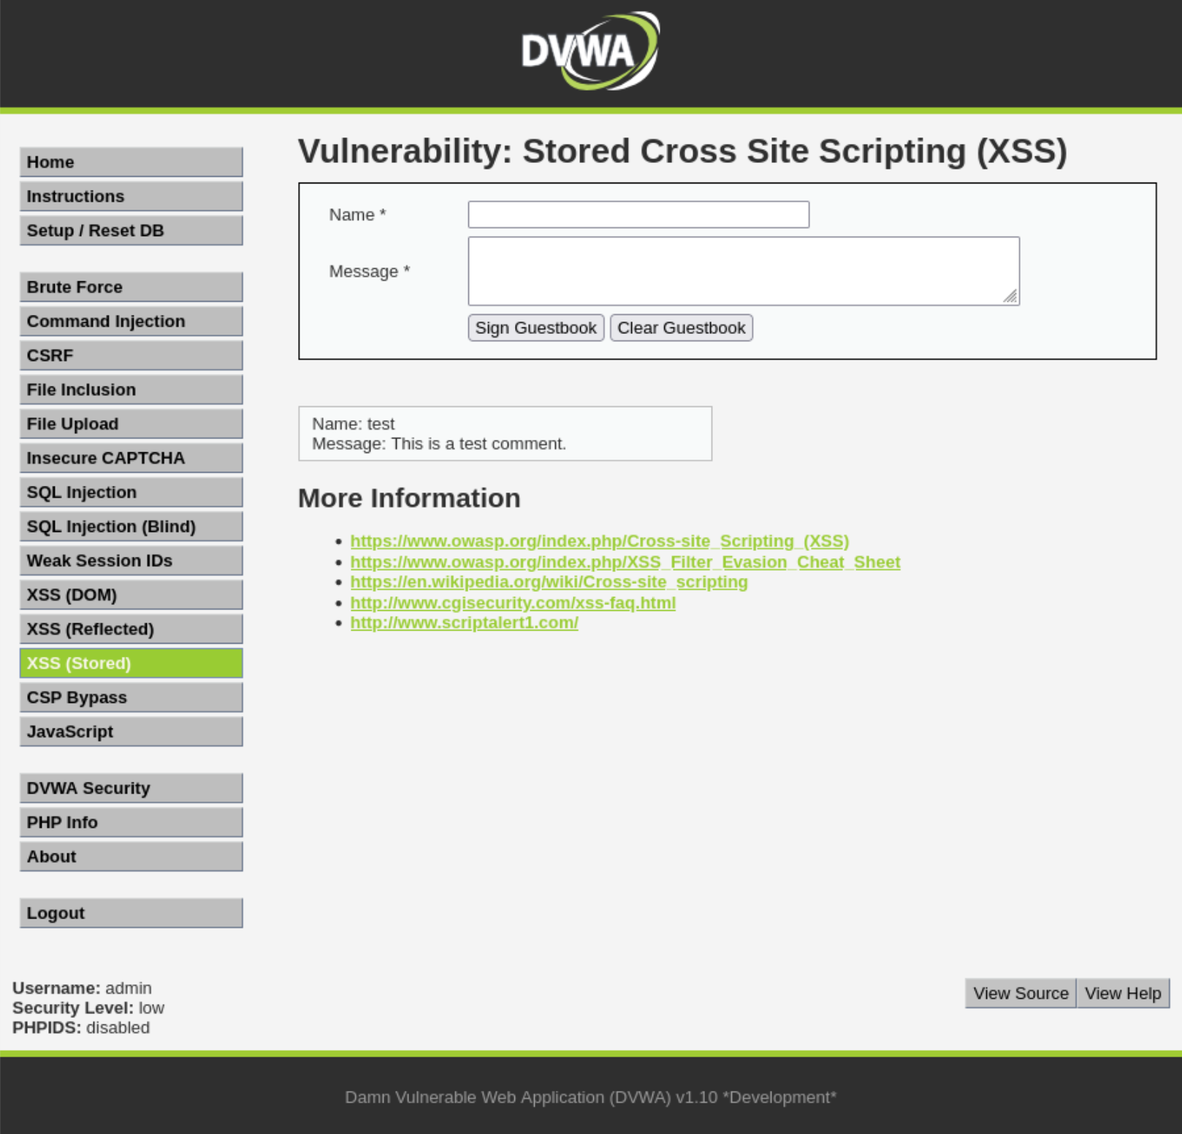This screenshot has height=1134, width=1182.
Task: Select Weak Session IDs menu item
Action: [131, 561]
